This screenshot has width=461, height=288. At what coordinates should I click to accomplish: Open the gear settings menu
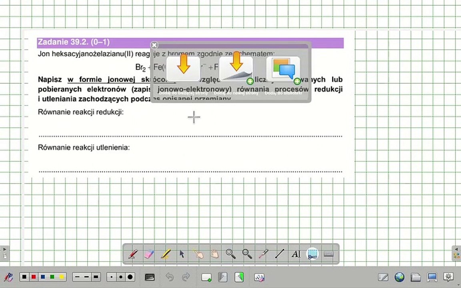pos(448,277)
